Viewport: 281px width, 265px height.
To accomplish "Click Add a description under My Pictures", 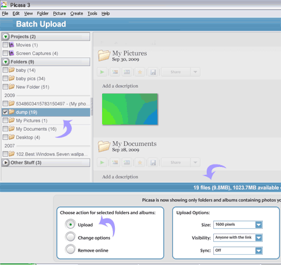I will pyautogui.click(x=120, y=86).
